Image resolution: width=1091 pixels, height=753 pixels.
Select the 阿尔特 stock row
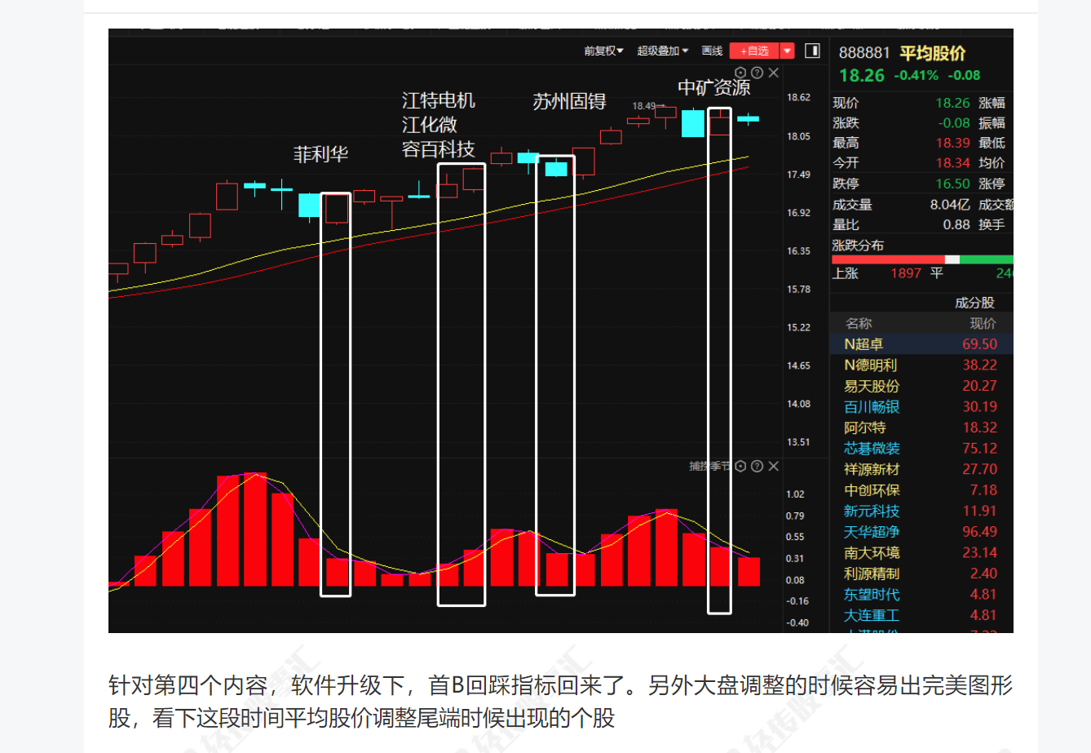tap(921, 427)
